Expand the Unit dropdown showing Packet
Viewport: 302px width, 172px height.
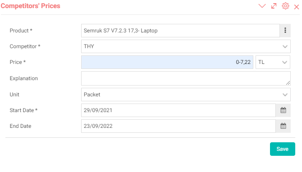[186, 95]
